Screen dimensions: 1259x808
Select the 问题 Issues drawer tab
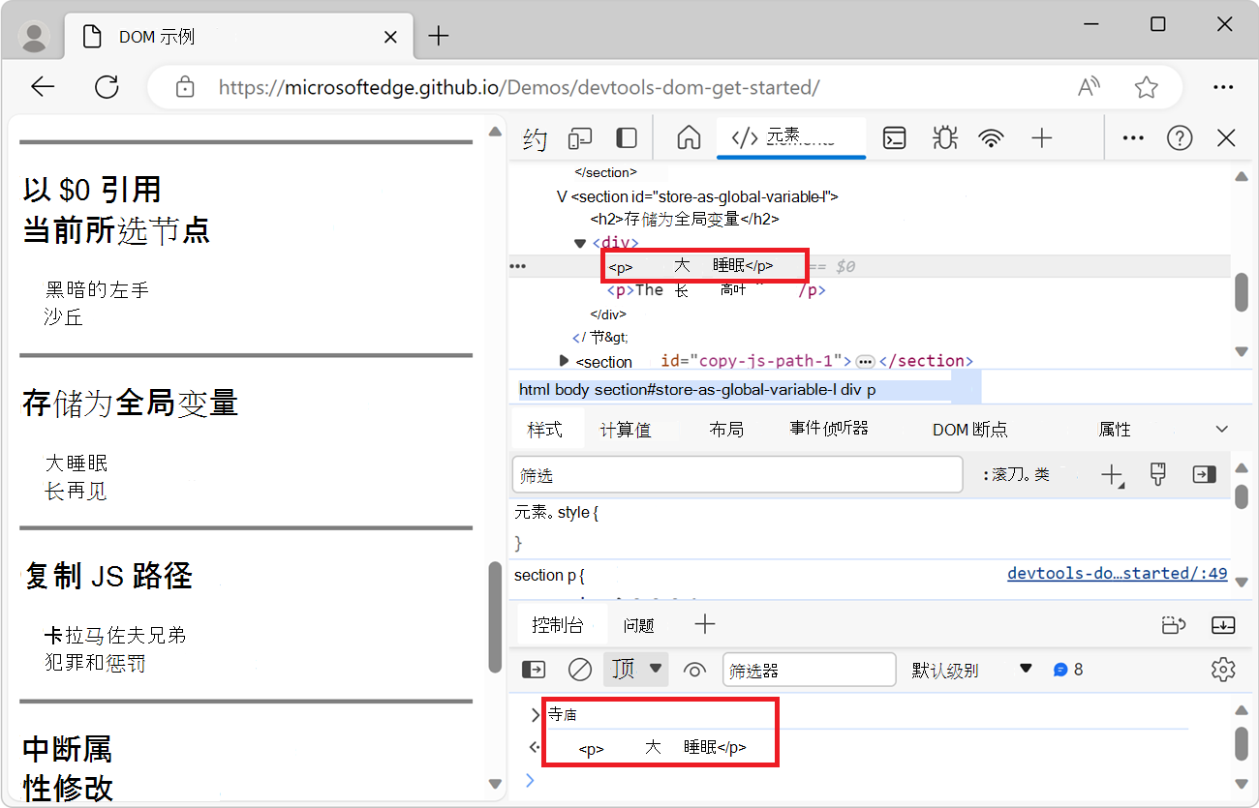(639, 626)
